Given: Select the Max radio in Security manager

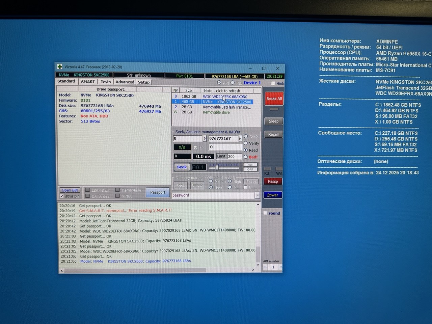Looking at the screenshot, I should pyautogui.click(x=230, y=187).
